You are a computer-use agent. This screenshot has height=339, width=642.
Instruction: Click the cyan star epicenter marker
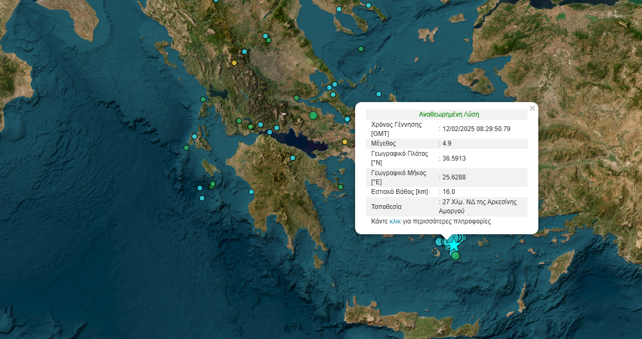pyautogui.click(x=453, y=244)
